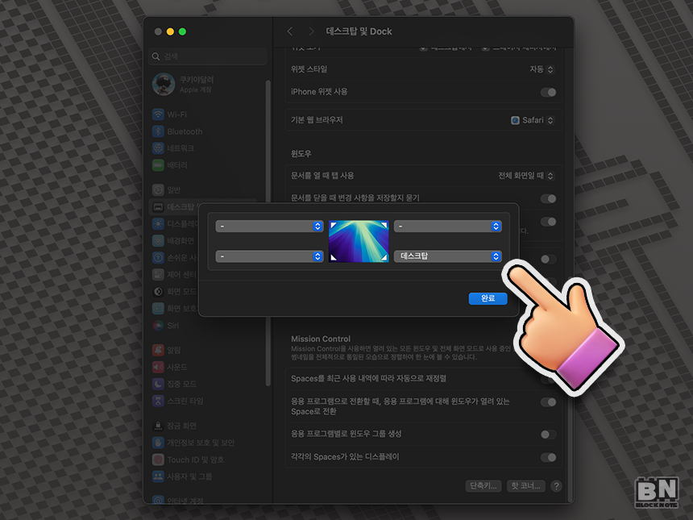
Task: Open 개인정보 보호 및 보안 settings
Action: [x=193, y=443]
